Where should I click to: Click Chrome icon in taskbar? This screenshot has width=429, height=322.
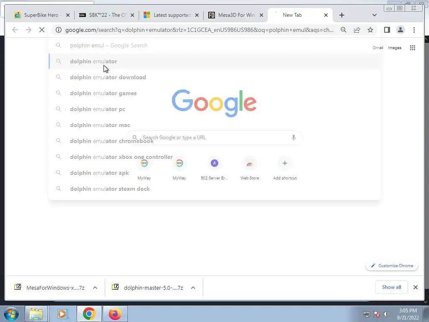click(89, 314)
